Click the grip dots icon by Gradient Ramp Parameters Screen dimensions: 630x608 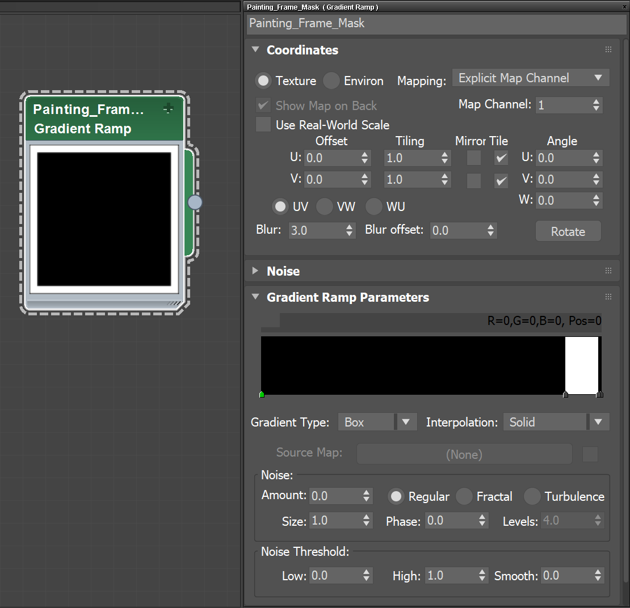(x=608, y=297)
